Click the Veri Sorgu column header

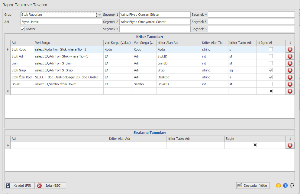point(69,43)
